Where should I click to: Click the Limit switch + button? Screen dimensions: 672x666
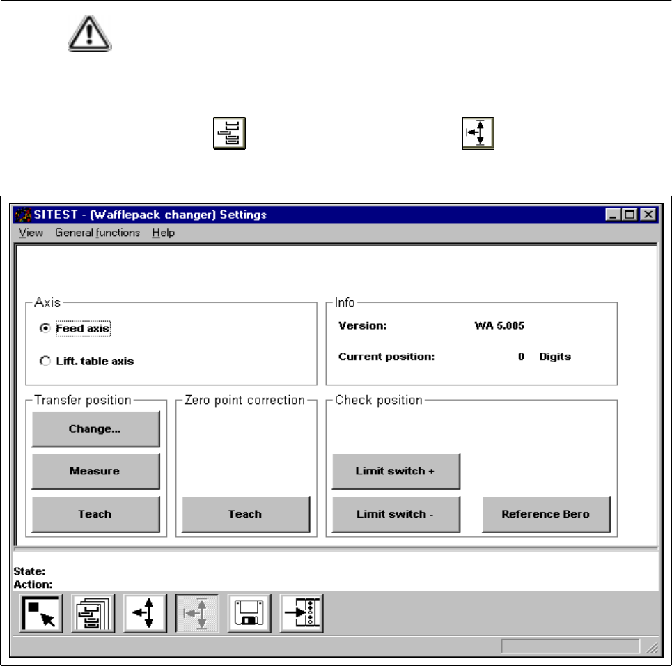coord(396,471)
